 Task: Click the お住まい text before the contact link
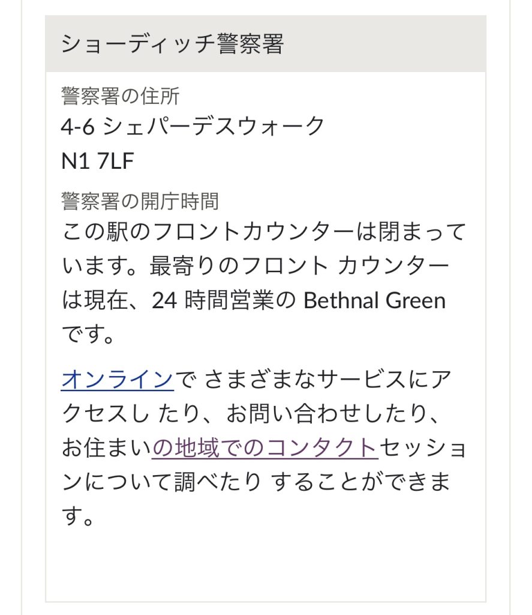coord(106,447)
